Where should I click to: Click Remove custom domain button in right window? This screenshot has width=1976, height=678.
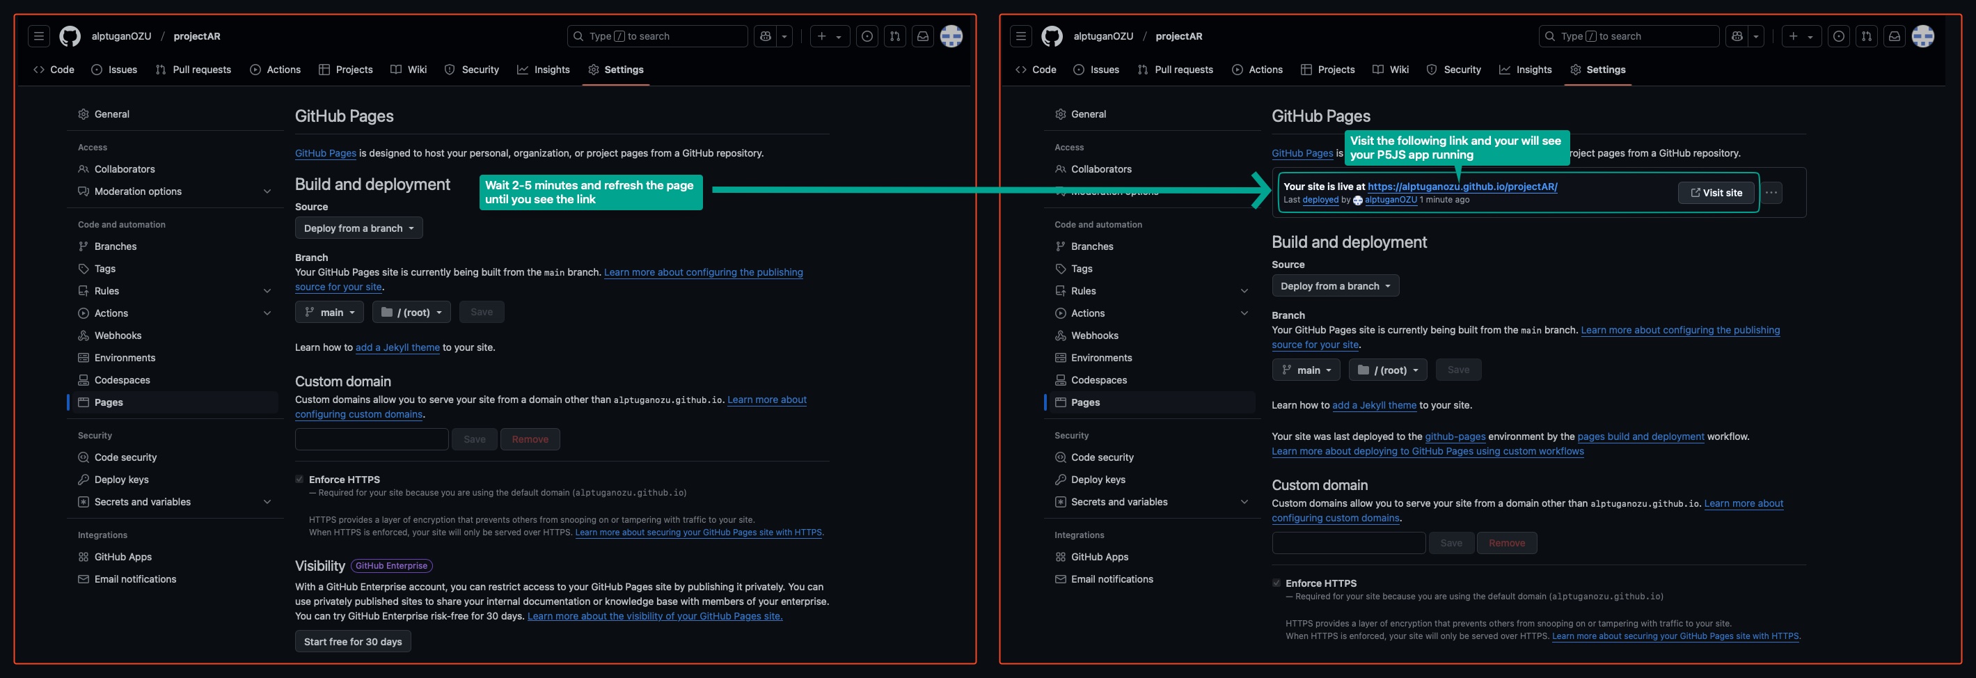1507,542
